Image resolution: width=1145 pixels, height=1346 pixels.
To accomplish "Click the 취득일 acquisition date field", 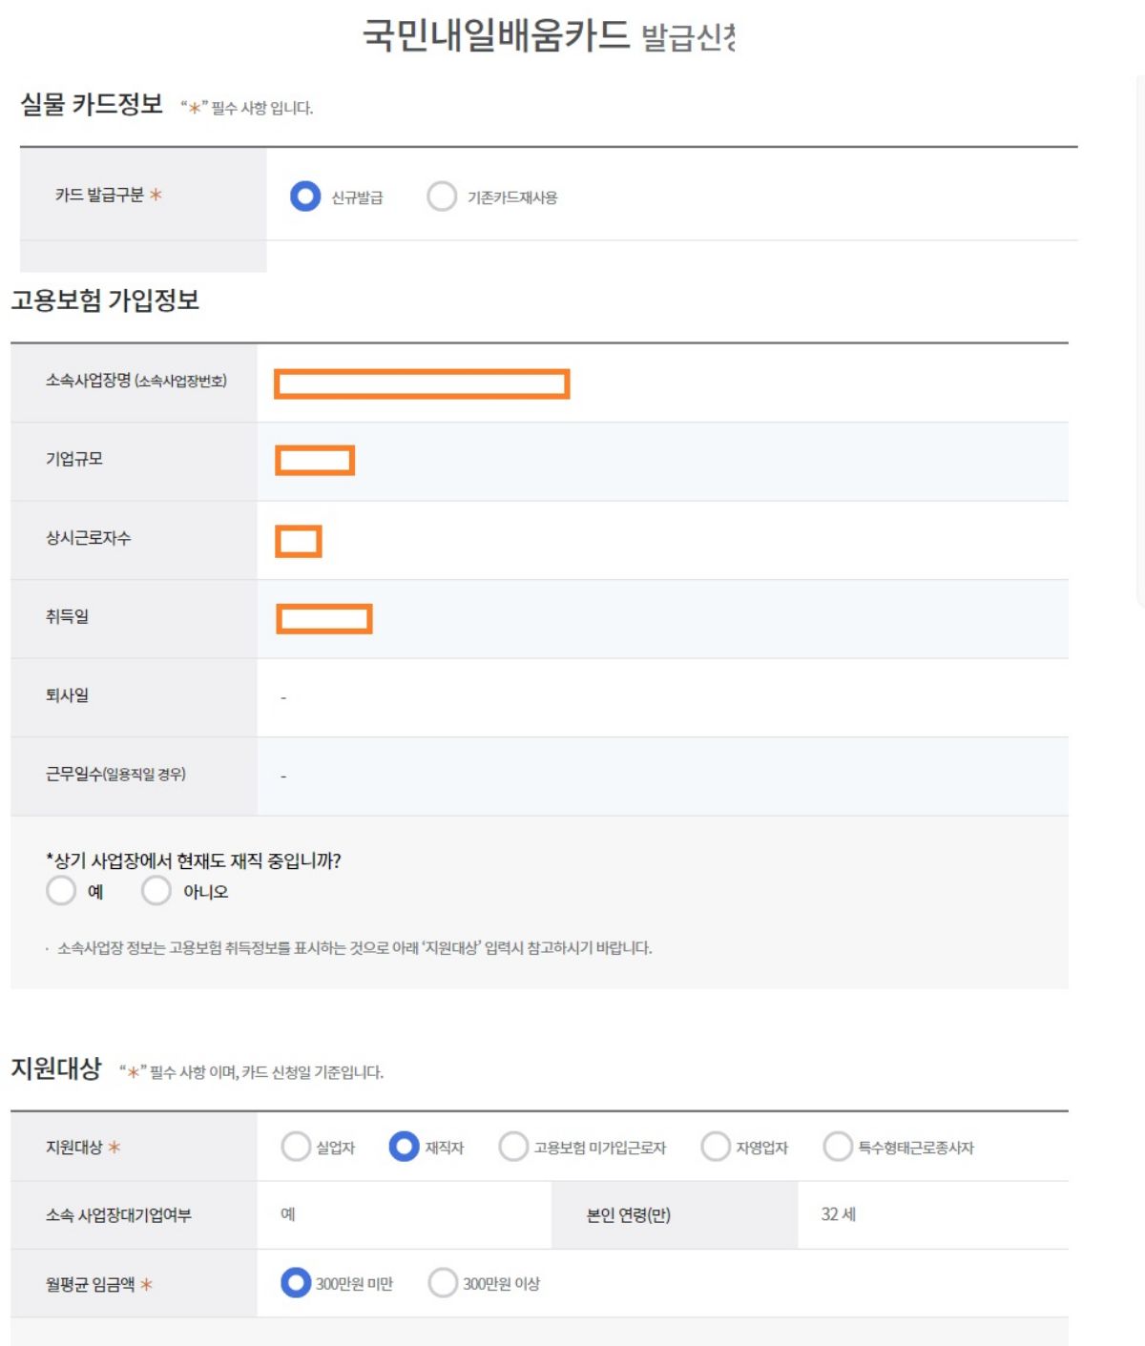I will pyautogui.click(x=324, y=620).
